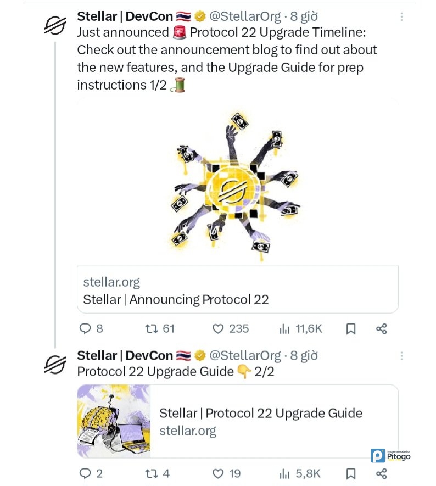Bookmark the Upgrade Guide 2/2 tweet

pyautogui.click(x=351, y=473)
